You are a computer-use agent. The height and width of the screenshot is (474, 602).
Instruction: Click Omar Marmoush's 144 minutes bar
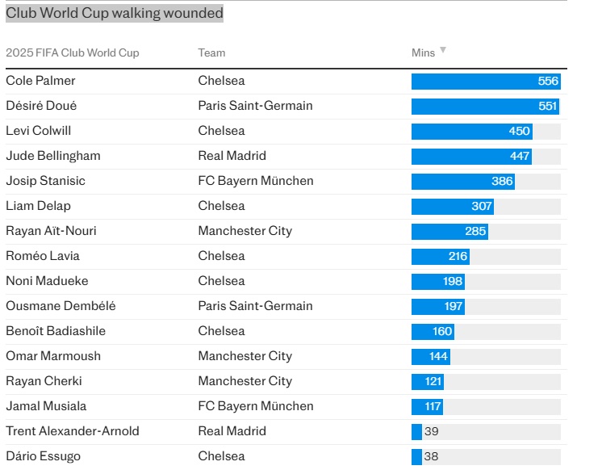(x=431, y=356)
